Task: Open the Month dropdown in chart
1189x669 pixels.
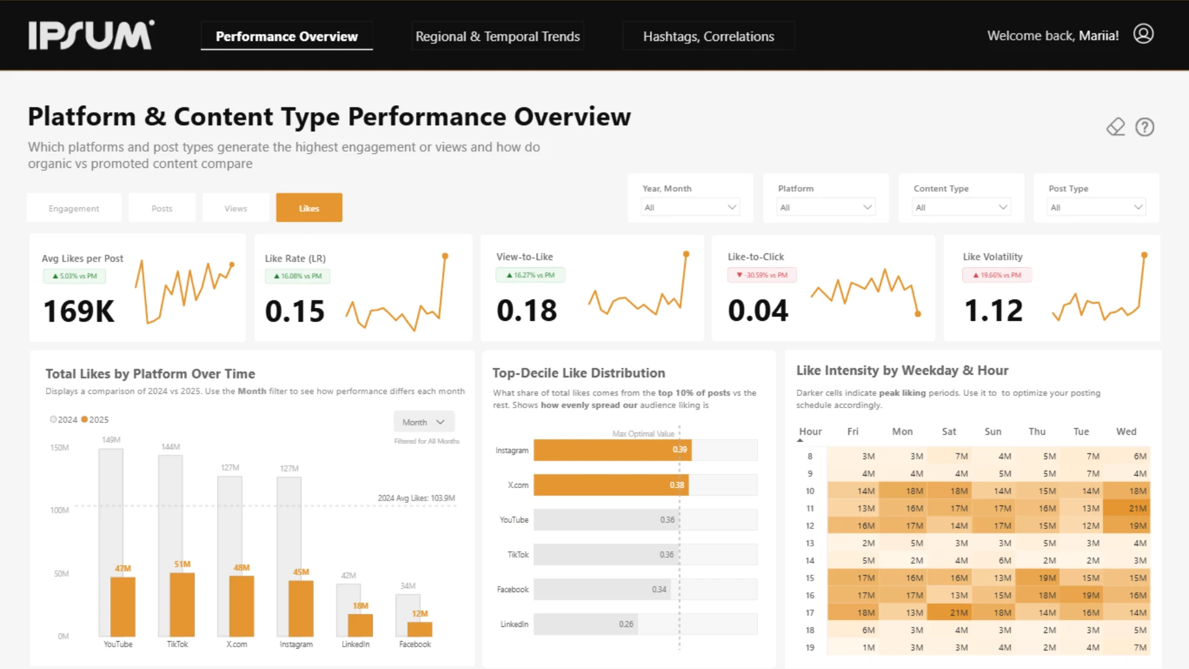Action: tap(424, 422)
